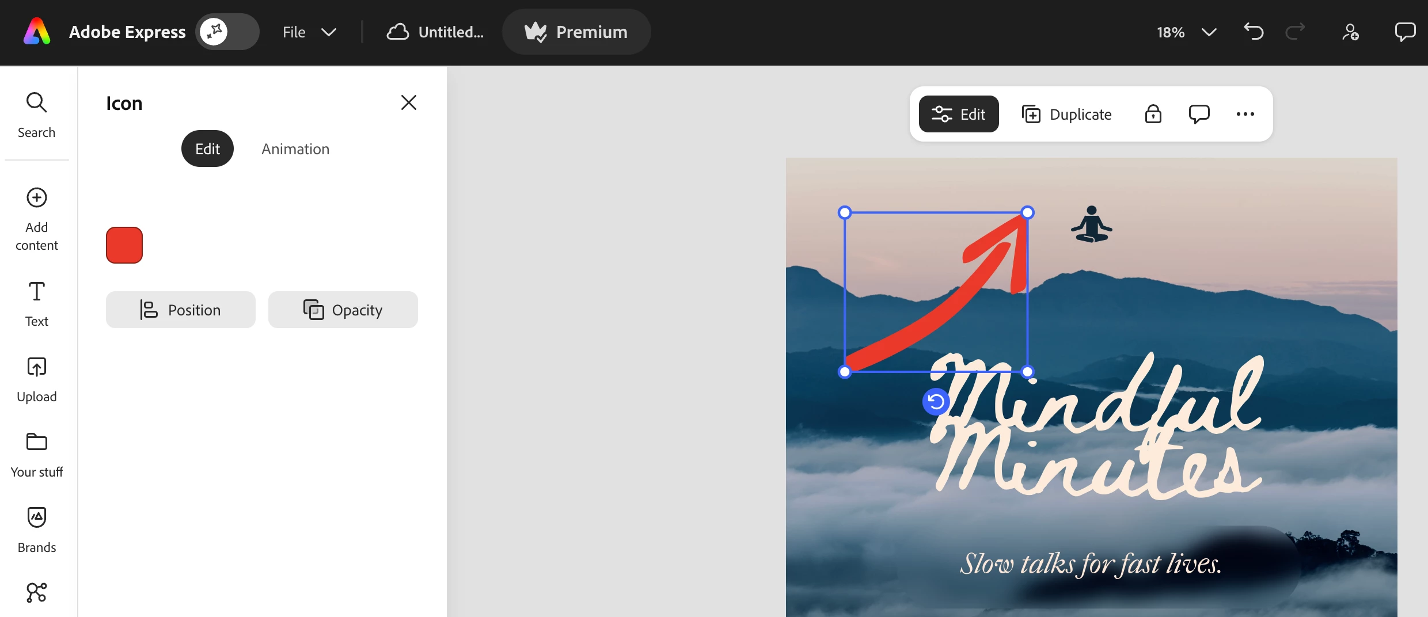The image size is (1428, 617).
Task: Add comment via floating toolbar bubble icon
Action: coord(1199,114)
